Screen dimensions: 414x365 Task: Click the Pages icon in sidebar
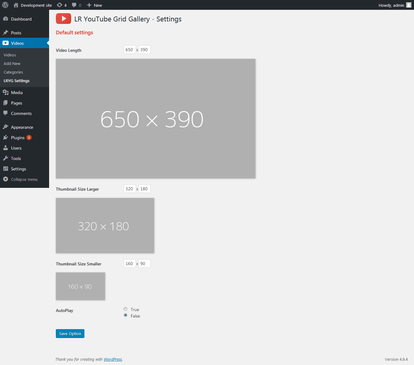tap(6, 103)
